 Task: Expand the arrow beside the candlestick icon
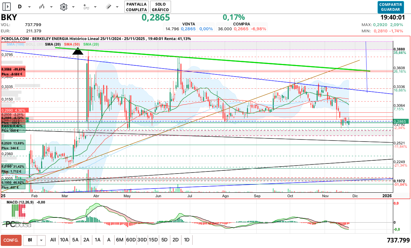[52, 7]
